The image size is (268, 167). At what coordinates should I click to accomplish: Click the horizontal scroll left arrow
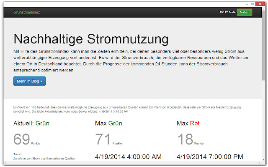pyautogui.click(x=5, y=163)
